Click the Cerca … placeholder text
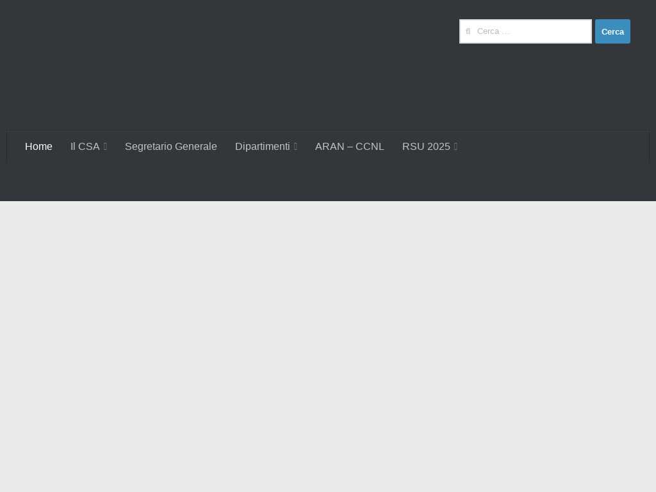The width and height of the screenshot is (656, 492). click(x=493, y=31)
